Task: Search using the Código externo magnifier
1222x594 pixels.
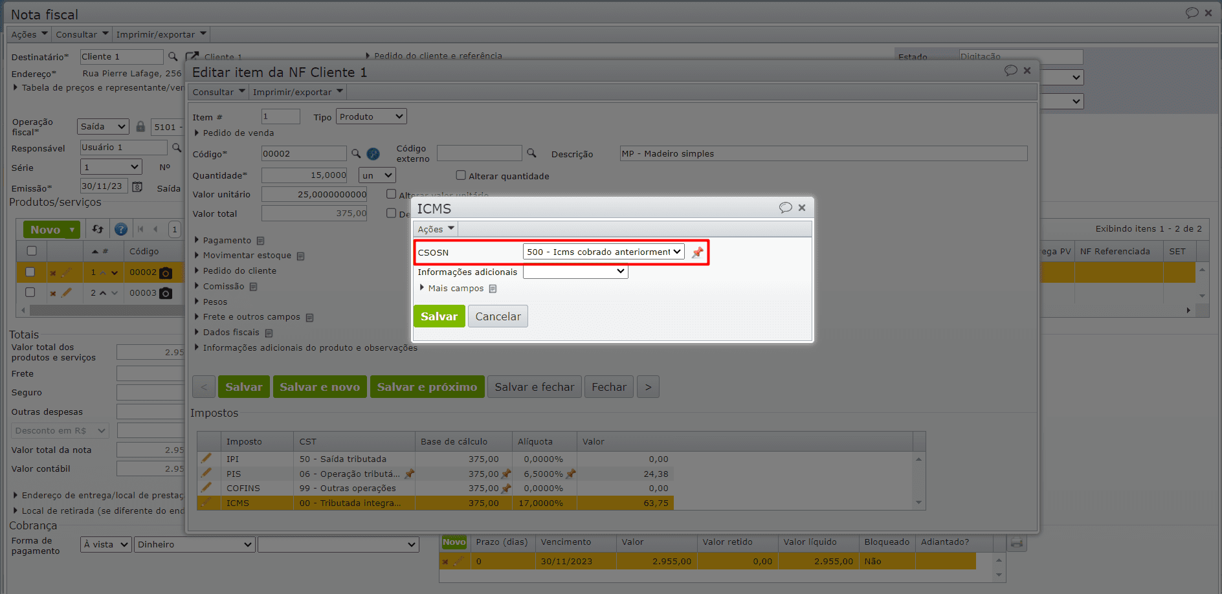Action: click(531, 153)
